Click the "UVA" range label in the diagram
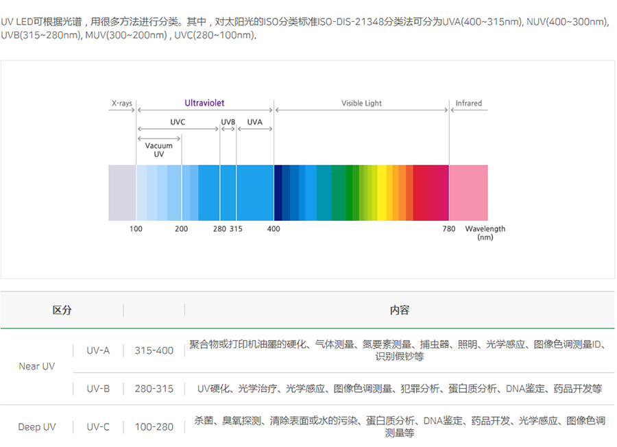Viewport: 617px width, 447px height. click(254, 122)
